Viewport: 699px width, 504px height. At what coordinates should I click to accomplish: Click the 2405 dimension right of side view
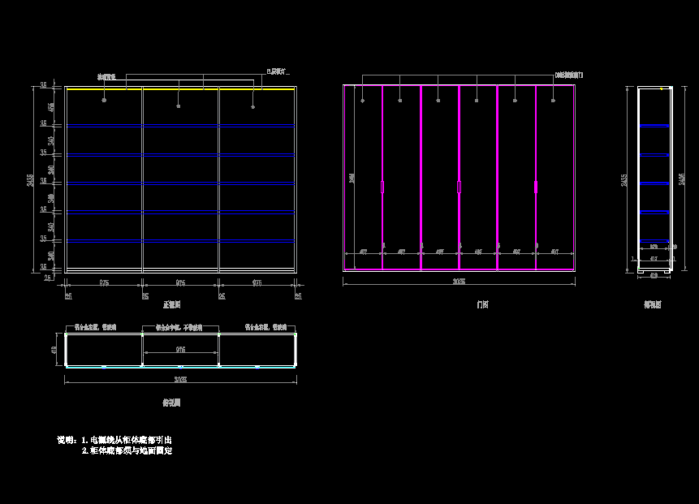click(683, 179)
